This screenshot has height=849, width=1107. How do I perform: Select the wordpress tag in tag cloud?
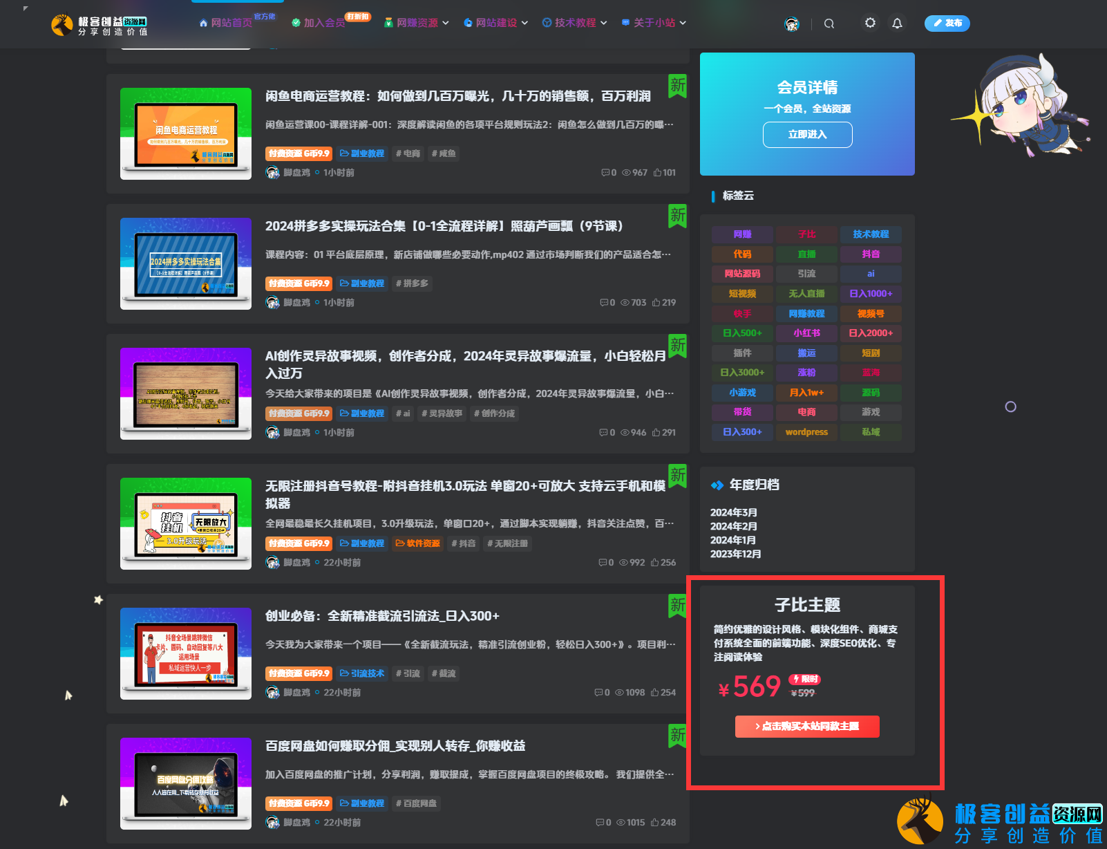pyautogui.click(x=806, y=432)
